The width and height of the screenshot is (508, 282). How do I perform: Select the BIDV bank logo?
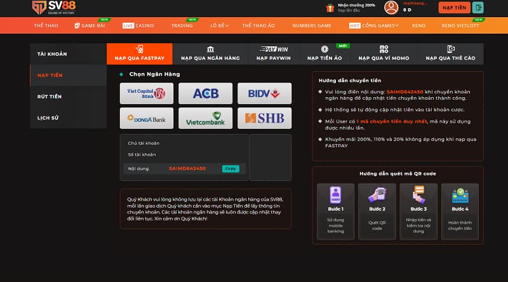(265, 93)
